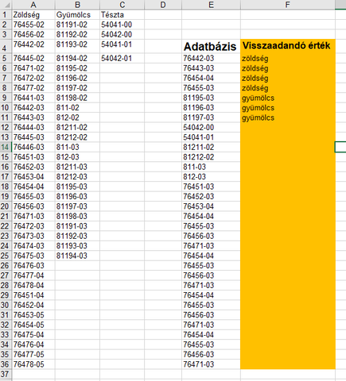Select column F header
This screenshot has width=346, height=381.
point(288,5)
